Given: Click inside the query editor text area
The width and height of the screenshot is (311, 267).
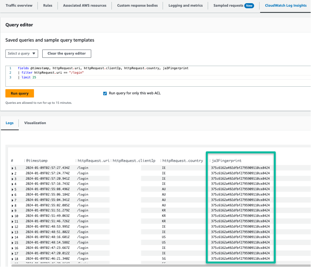Looking at the screenshot, I should [x=105, y=73].
